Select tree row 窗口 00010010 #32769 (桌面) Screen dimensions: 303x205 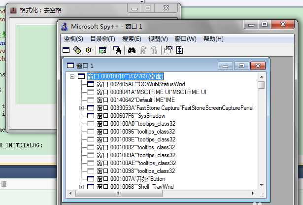(125, 76)
